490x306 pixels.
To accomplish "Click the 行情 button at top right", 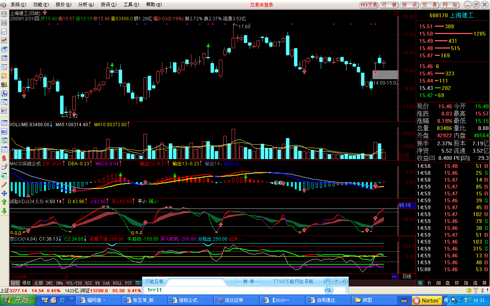I will pos(389,5).
